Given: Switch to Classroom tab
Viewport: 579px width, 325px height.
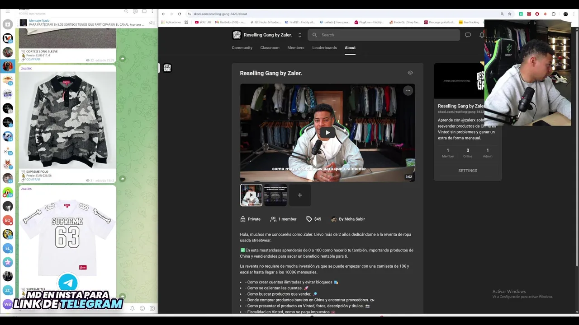Looking at the screenshot, I should click(x=270, y=47).
